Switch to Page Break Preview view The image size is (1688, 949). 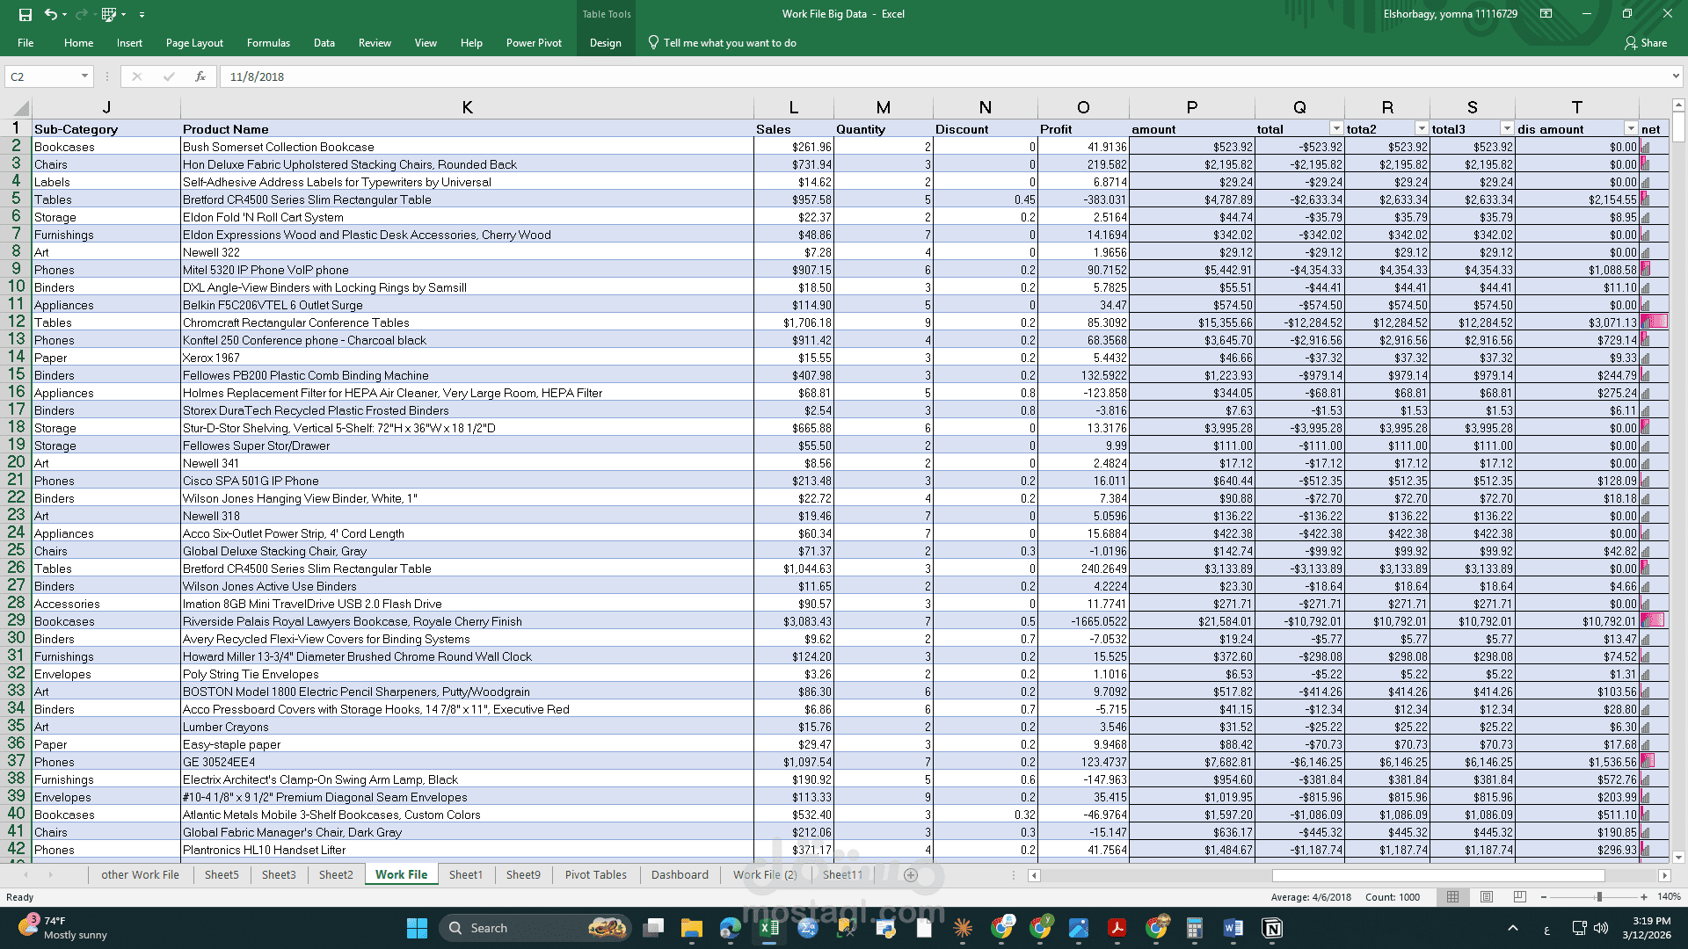coord(1520,897)
